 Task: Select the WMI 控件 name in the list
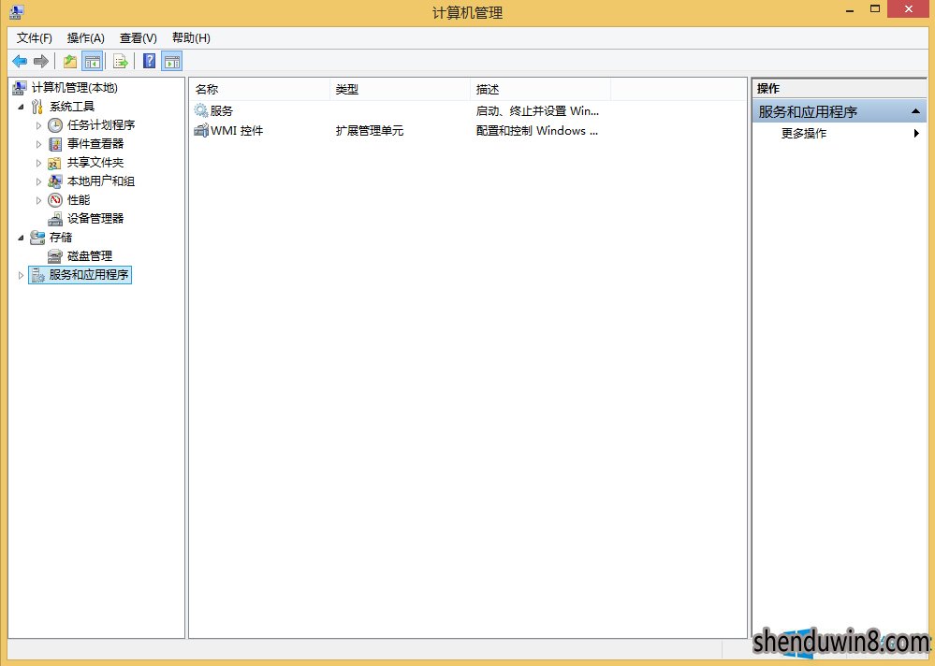tap(237, 130)
